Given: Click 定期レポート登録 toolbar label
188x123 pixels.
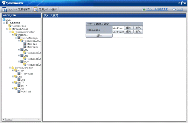Looking at the screenshot, I should coord(48,10).
